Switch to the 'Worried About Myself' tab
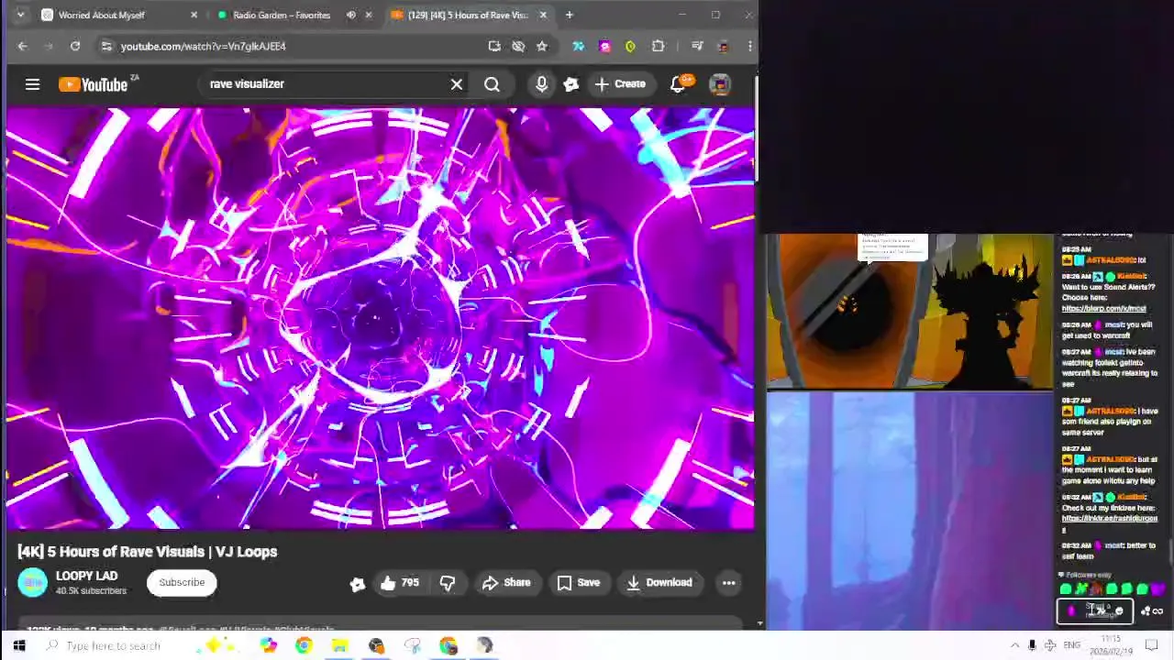Viewport: 1174px width, 660px height. click(x=101, y=15)
